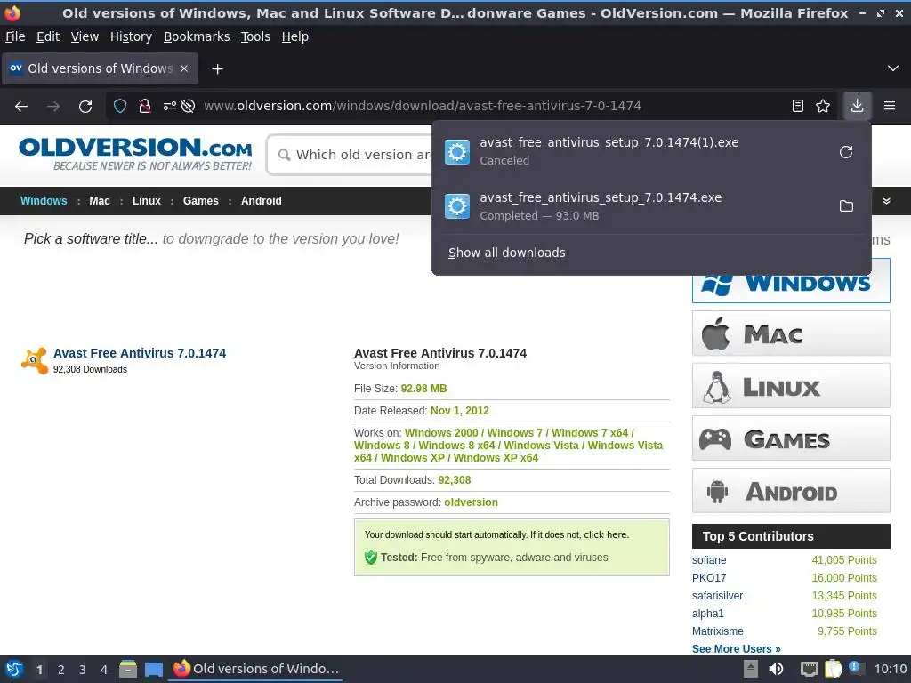Click show desktop icon in taskbar

click(x=153, y=669)
